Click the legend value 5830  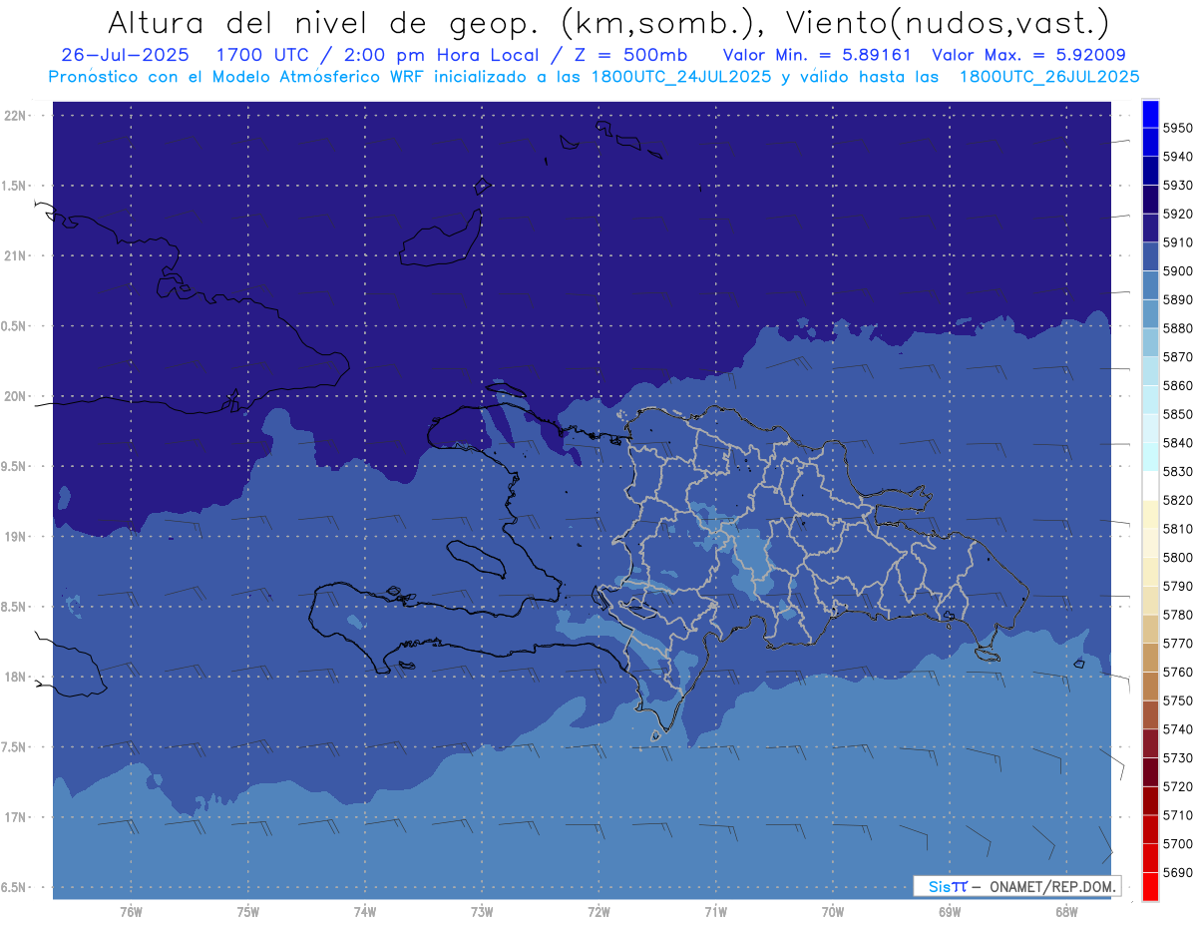click(1177, 471)
